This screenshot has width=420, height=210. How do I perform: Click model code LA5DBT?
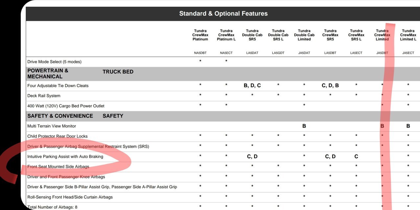pyautogui.click(x=330, y=53)
